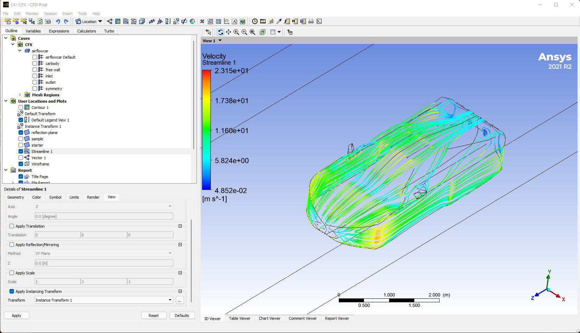Choose the Select arrow tool in viewer toolbar
Image resolution: width=580 pixels, height=333 pixels.
(x=208, y=32)
